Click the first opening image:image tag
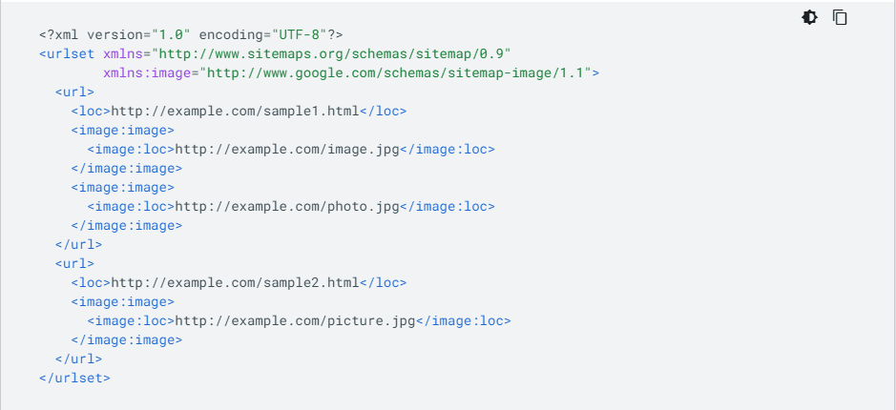896x410 pixels. tap(122, 131)
